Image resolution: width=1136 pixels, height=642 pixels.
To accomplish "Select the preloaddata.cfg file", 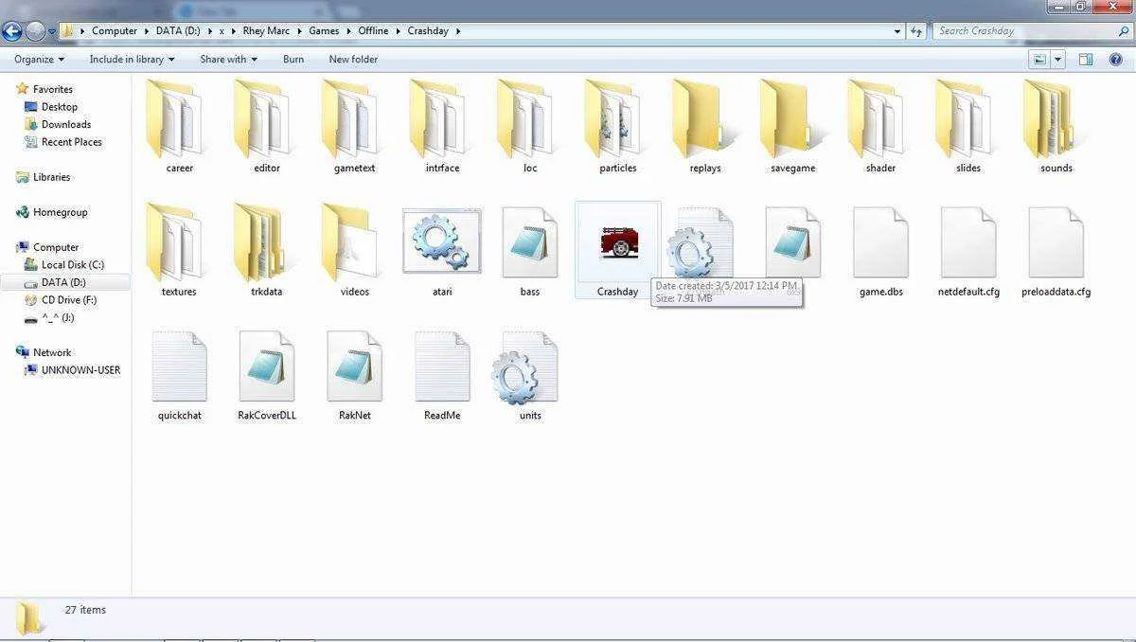I will [1056, 250].
